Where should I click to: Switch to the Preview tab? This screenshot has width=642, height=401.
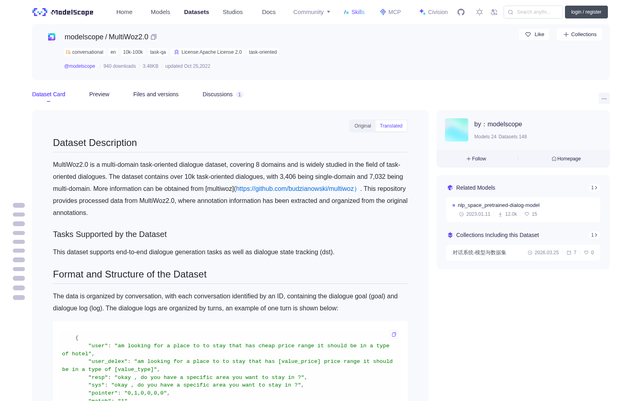click(99, 94)
